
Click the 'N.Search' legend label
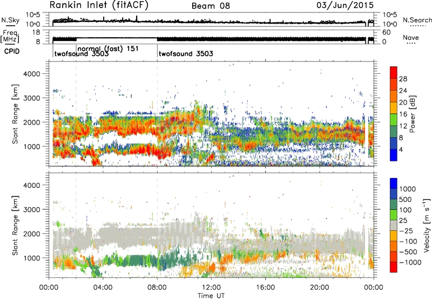pos(417,20)
